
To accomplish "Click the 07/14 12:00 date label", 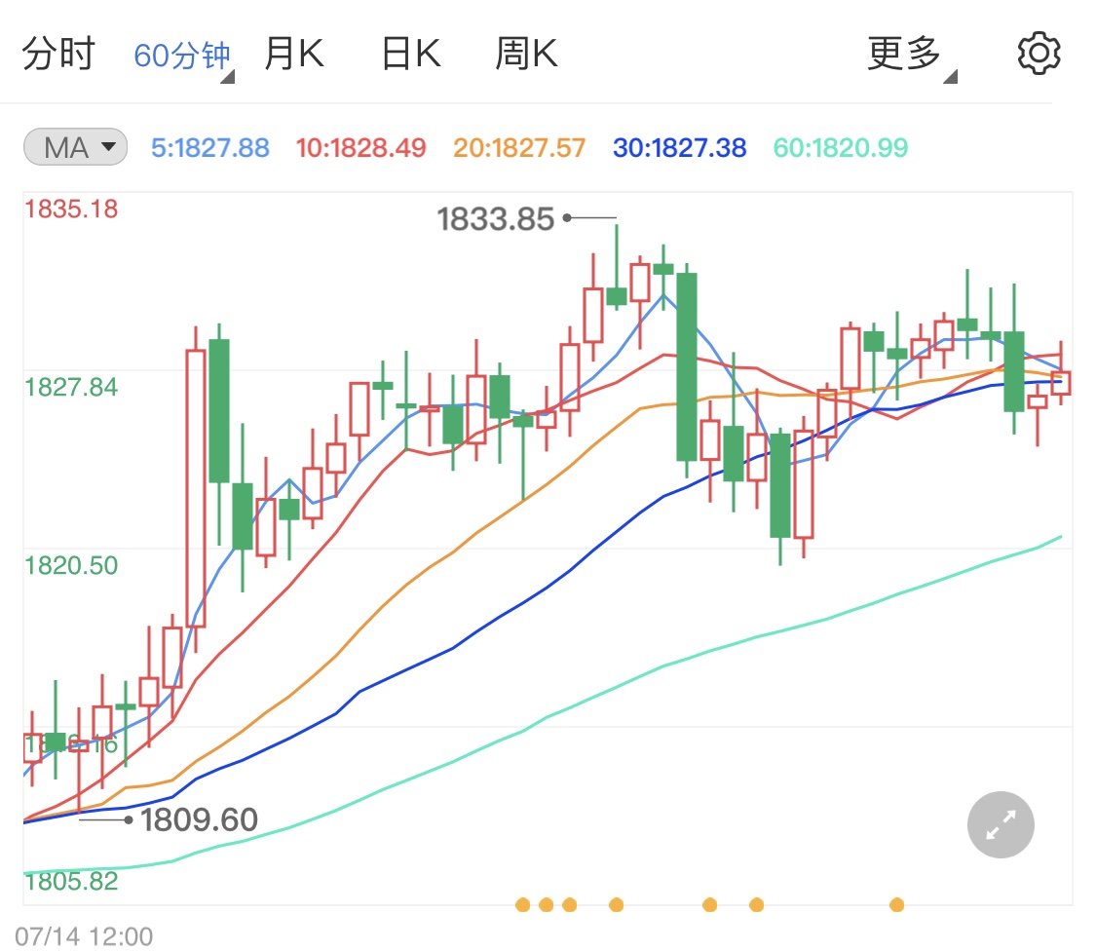I will (x=84, y=937).
